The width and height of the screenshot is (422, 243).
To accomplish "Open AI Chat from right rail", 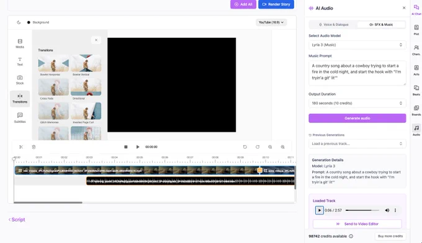I will pyautogui.click(x=416, y=10).
